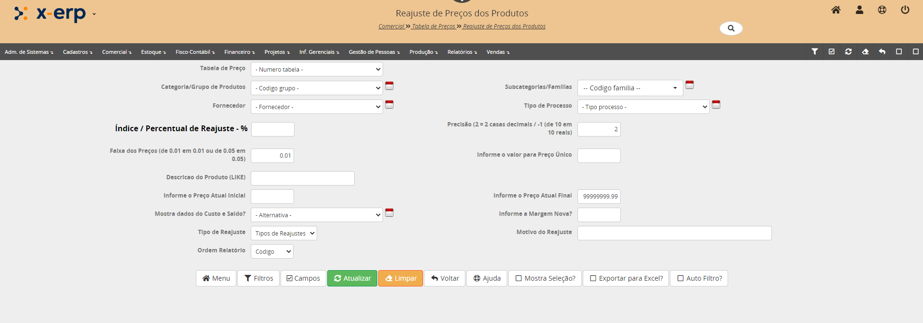Click the eraser icon in dark toolbar
Image resolution: width=923 pixels, height=323 pixels.
click(865, 52)
